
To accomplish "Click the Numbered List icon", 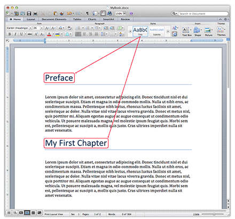I will coord(88,28).
